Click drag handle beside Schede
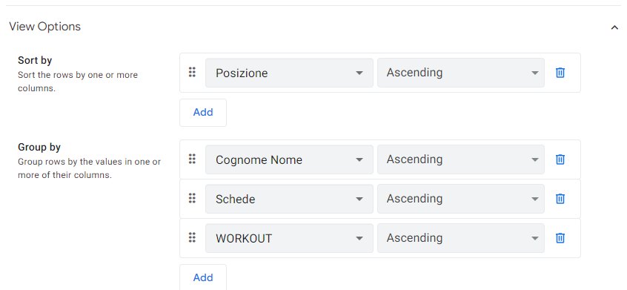 (192, 198)
